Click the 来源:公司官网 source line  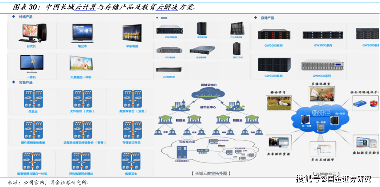pos(47,182)
